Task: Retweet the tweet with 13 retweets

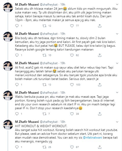Action: tap(45, 85)
